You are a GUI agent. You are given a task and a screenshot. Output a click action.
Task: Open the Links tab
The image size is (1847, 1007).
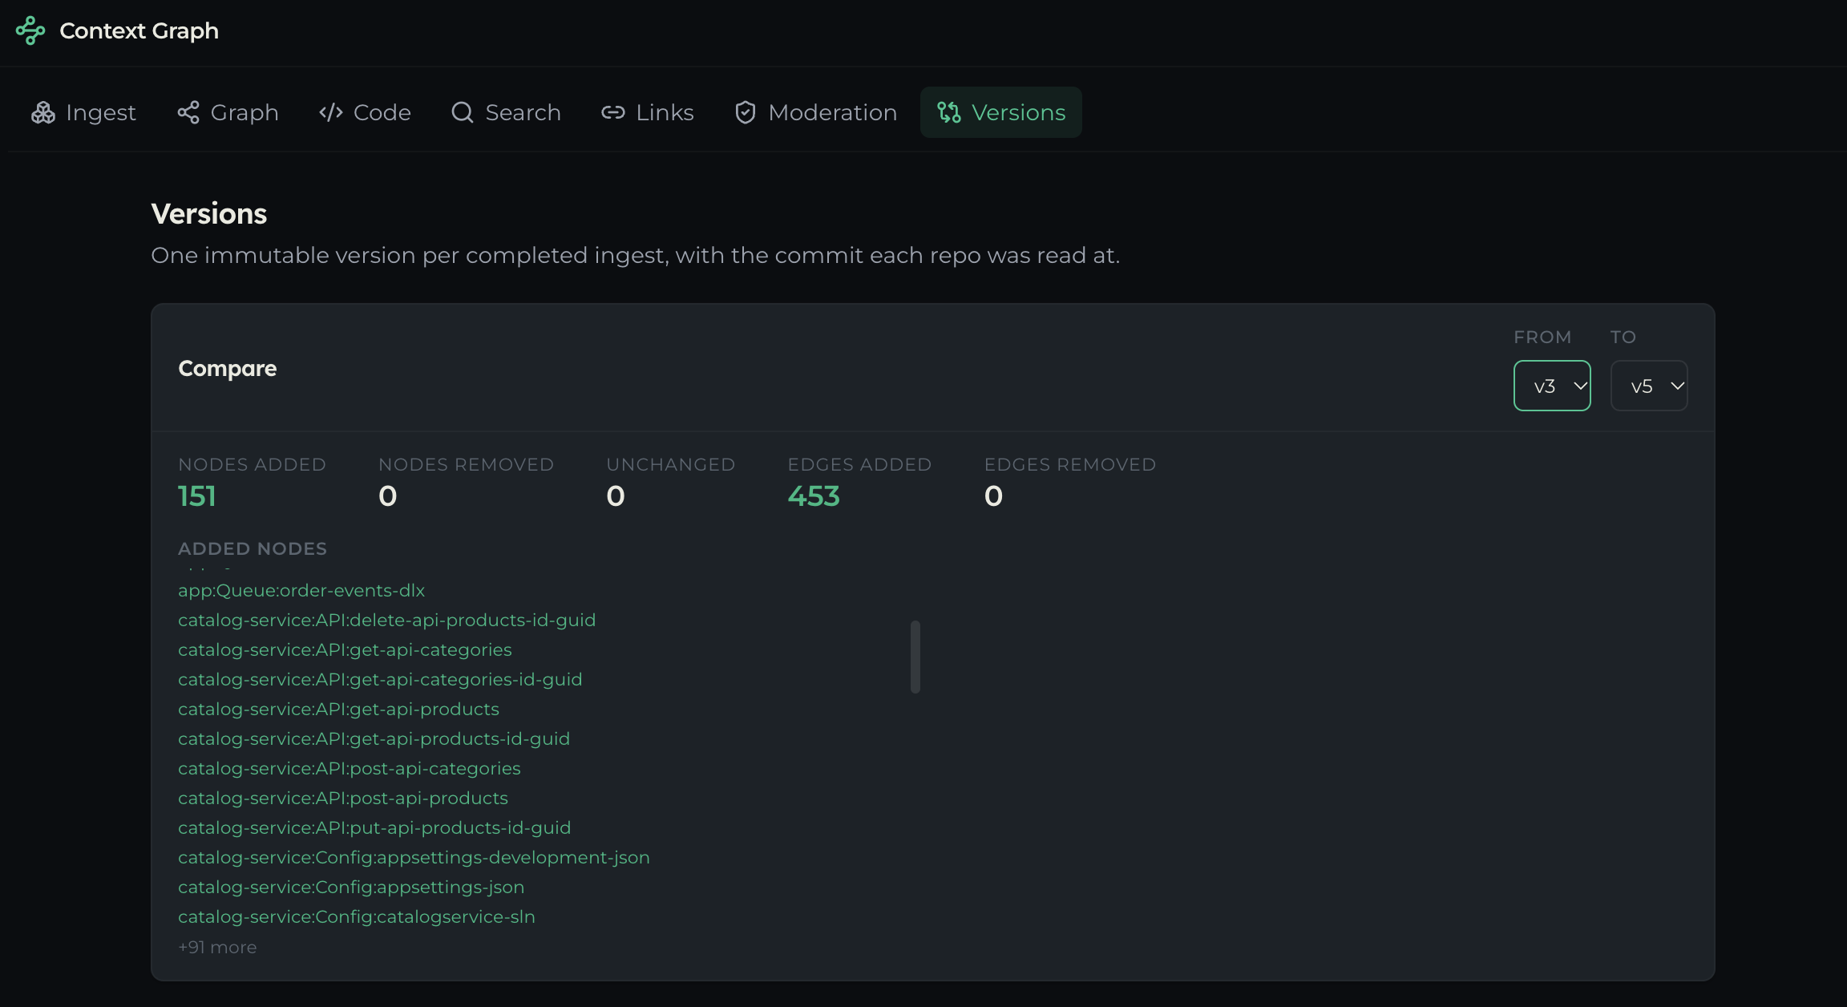click(x=648, y=112)
